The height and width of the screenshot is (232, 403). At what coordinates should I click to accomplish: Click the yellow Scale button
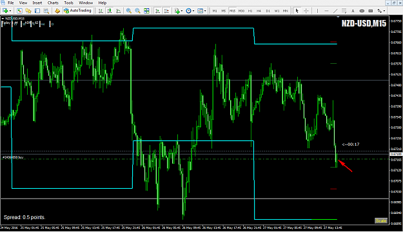(381, 220)
